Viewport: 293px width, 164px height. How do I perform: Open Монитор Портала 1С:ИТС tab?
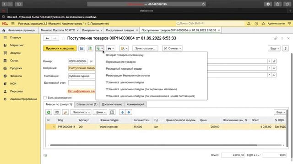click(x=58, y=31)
